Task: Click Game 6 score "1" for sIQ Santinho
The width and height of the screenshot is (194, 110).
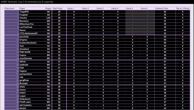Action: (147, 105)
